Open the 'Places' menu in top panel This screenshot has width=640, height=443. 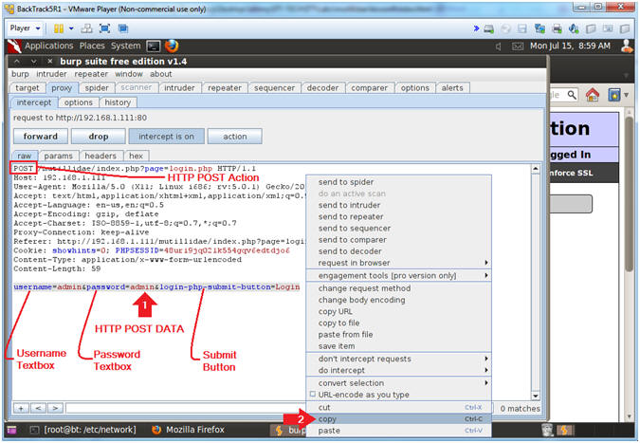[92, 46]
